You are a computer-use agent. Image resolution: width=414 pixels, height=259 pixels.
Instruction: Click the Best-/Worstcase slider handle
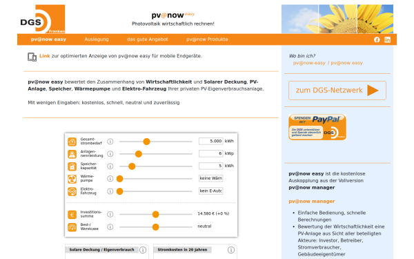tap(156, 227)
